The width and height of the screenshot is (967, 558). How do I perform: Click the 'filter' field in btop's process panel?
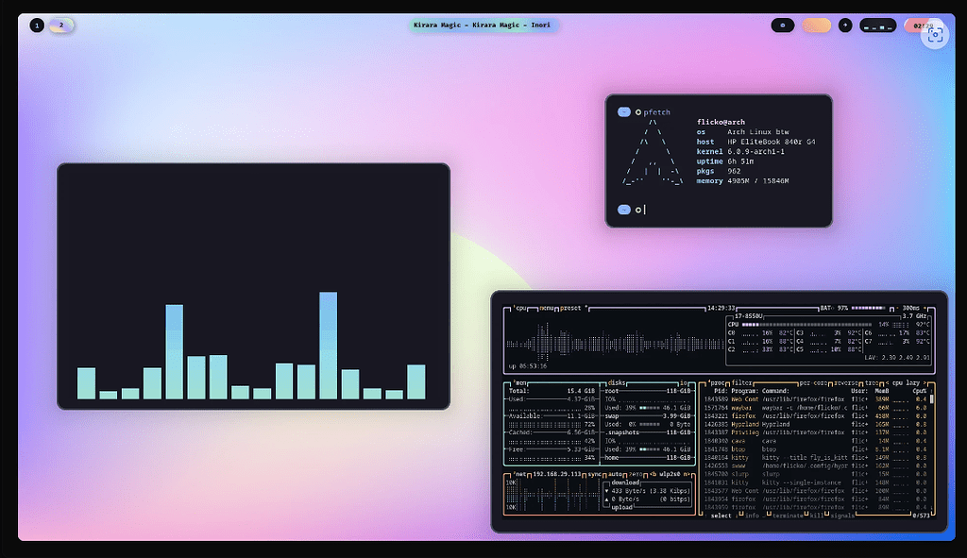740,383
